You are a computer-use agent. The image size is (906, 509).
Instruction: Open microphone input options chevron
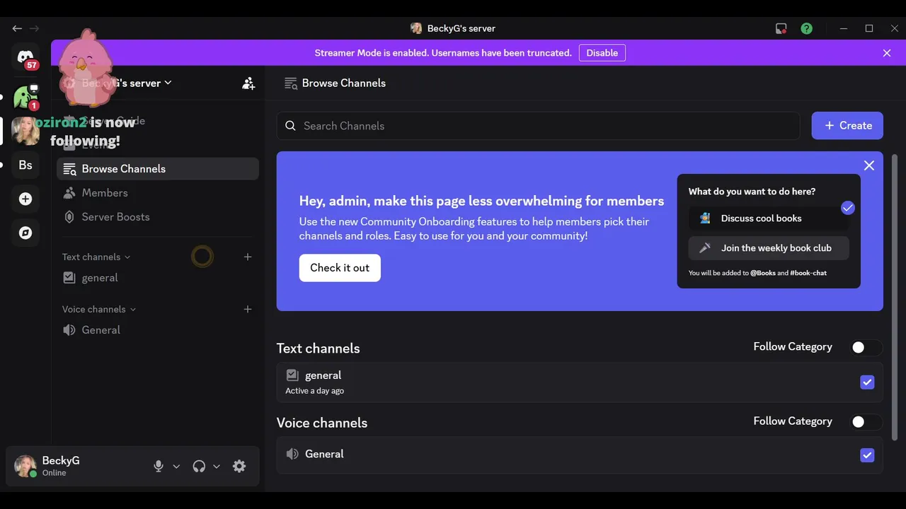(x=176, y=466)
